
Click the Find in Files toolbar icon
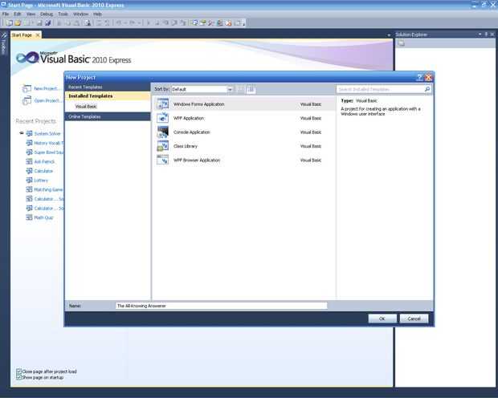point(88,22)
